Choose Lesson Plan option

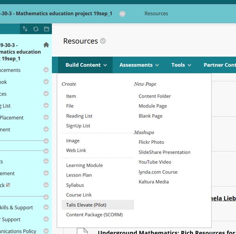(x=79, y=175)
